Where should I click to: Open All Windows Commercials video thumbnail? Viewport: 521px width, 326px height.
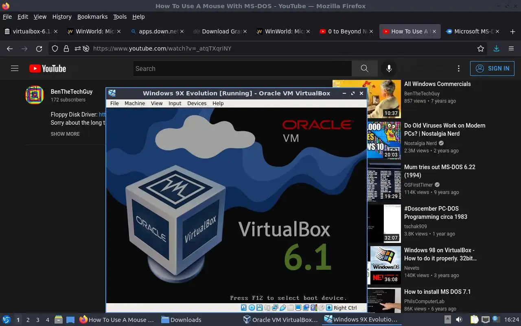tap(367, 99)
